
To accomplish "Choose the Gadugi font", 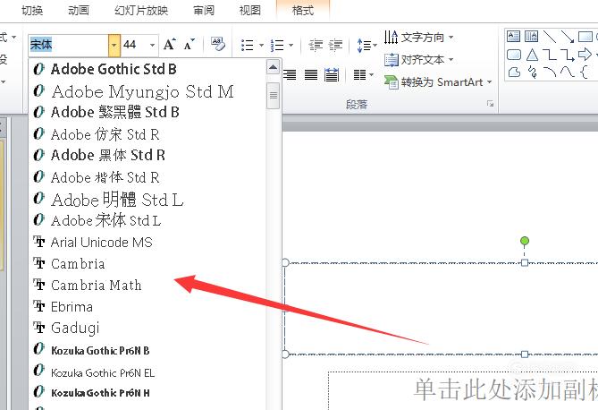I will coord(147,328).
